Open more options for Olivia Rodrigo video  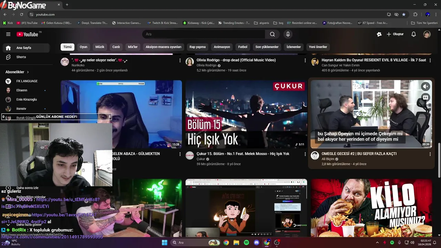point(305,60)
